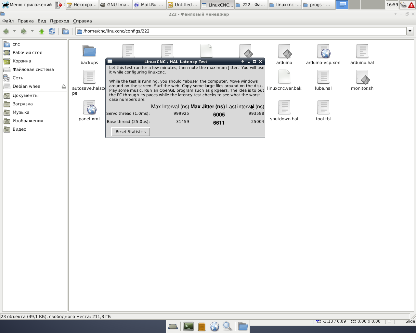Click the Reset Statistics button
Image resolution: width=416 pixels, height=333 pixels.
(131, 132)
